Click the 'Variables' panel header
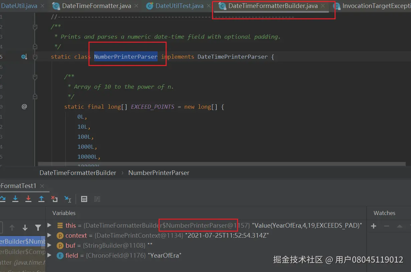Viewport: 411px width, 272px height. tap(64, 213)
